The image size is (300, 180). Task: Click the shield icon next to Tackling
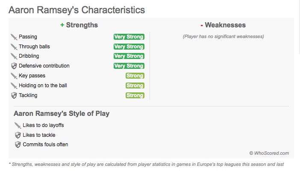(14, 95)
